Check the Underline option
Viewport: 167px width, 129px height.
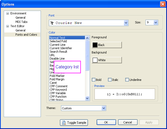(127, 80)
